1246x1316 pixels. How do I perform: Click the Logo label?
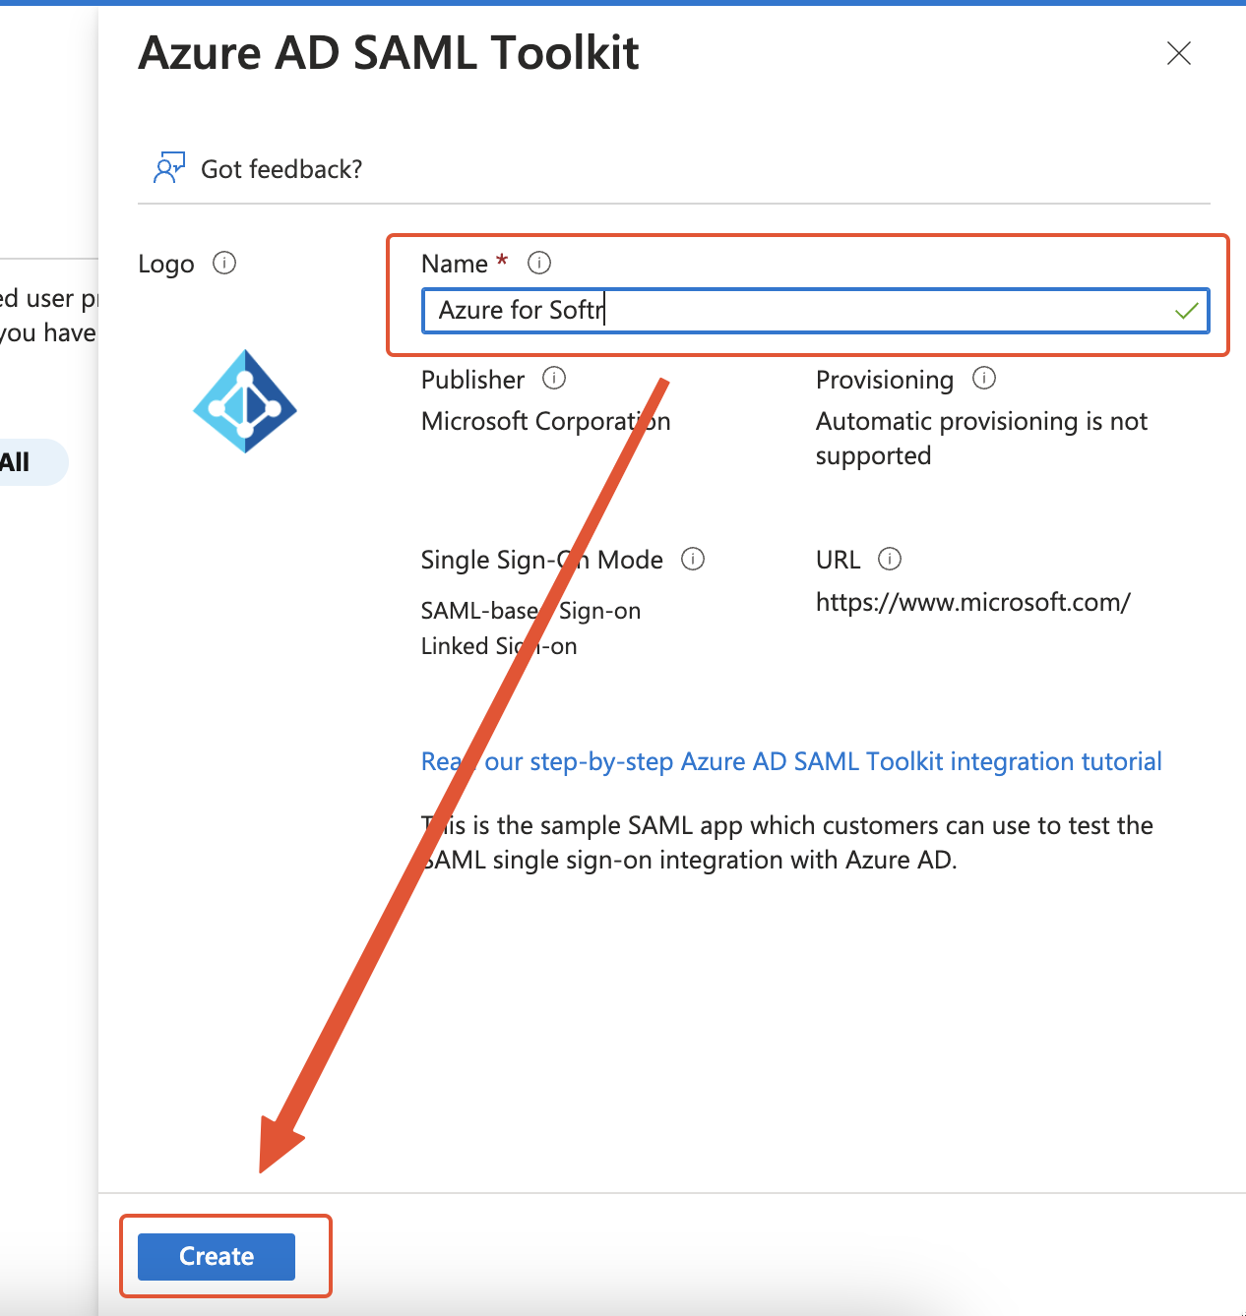click(166, 265)
